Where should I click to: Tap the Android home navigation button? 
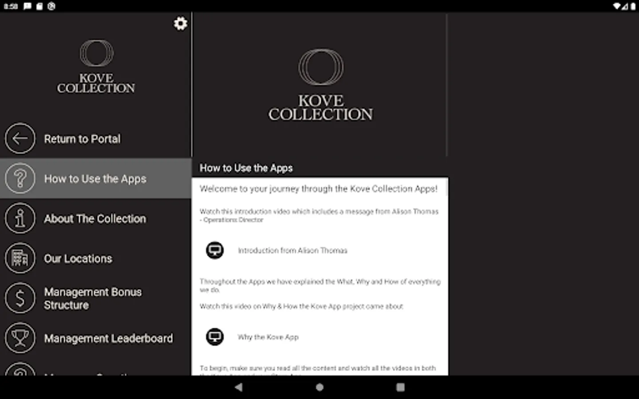point(319,387)
